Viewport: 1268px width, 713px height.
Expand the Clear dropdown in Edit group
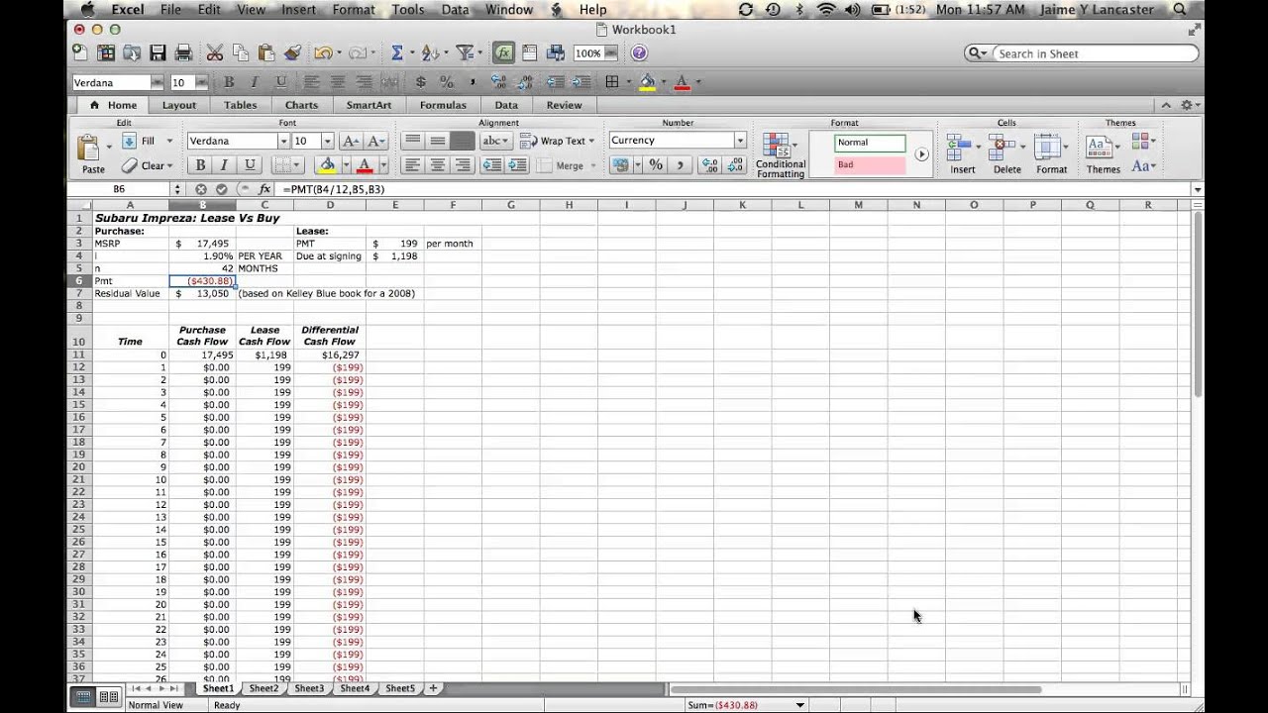pos(169,165)
